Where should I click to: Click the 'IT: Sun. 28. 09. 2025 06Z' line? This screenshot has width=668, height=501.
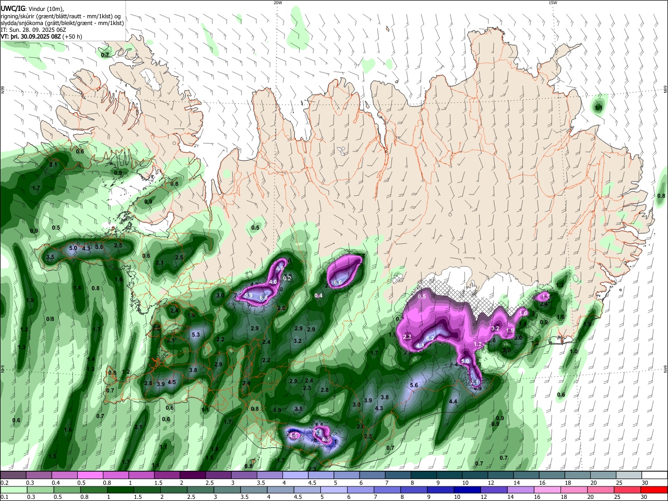point(33,30)
